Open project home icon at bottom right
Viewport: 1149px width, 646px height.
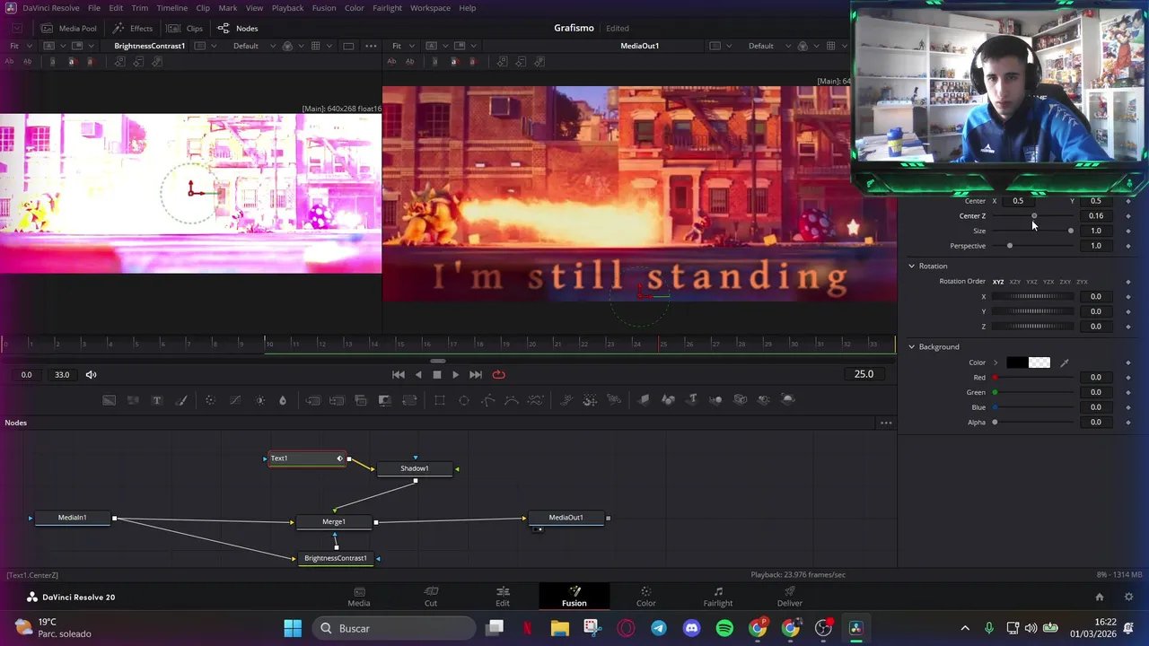tap(1099, 597)
